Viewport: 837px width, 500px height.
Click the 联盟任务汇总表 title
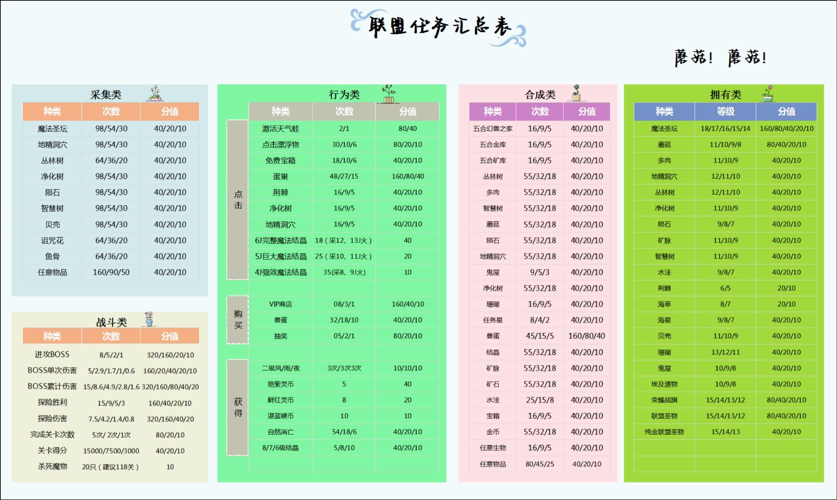[x=439, y=27]
